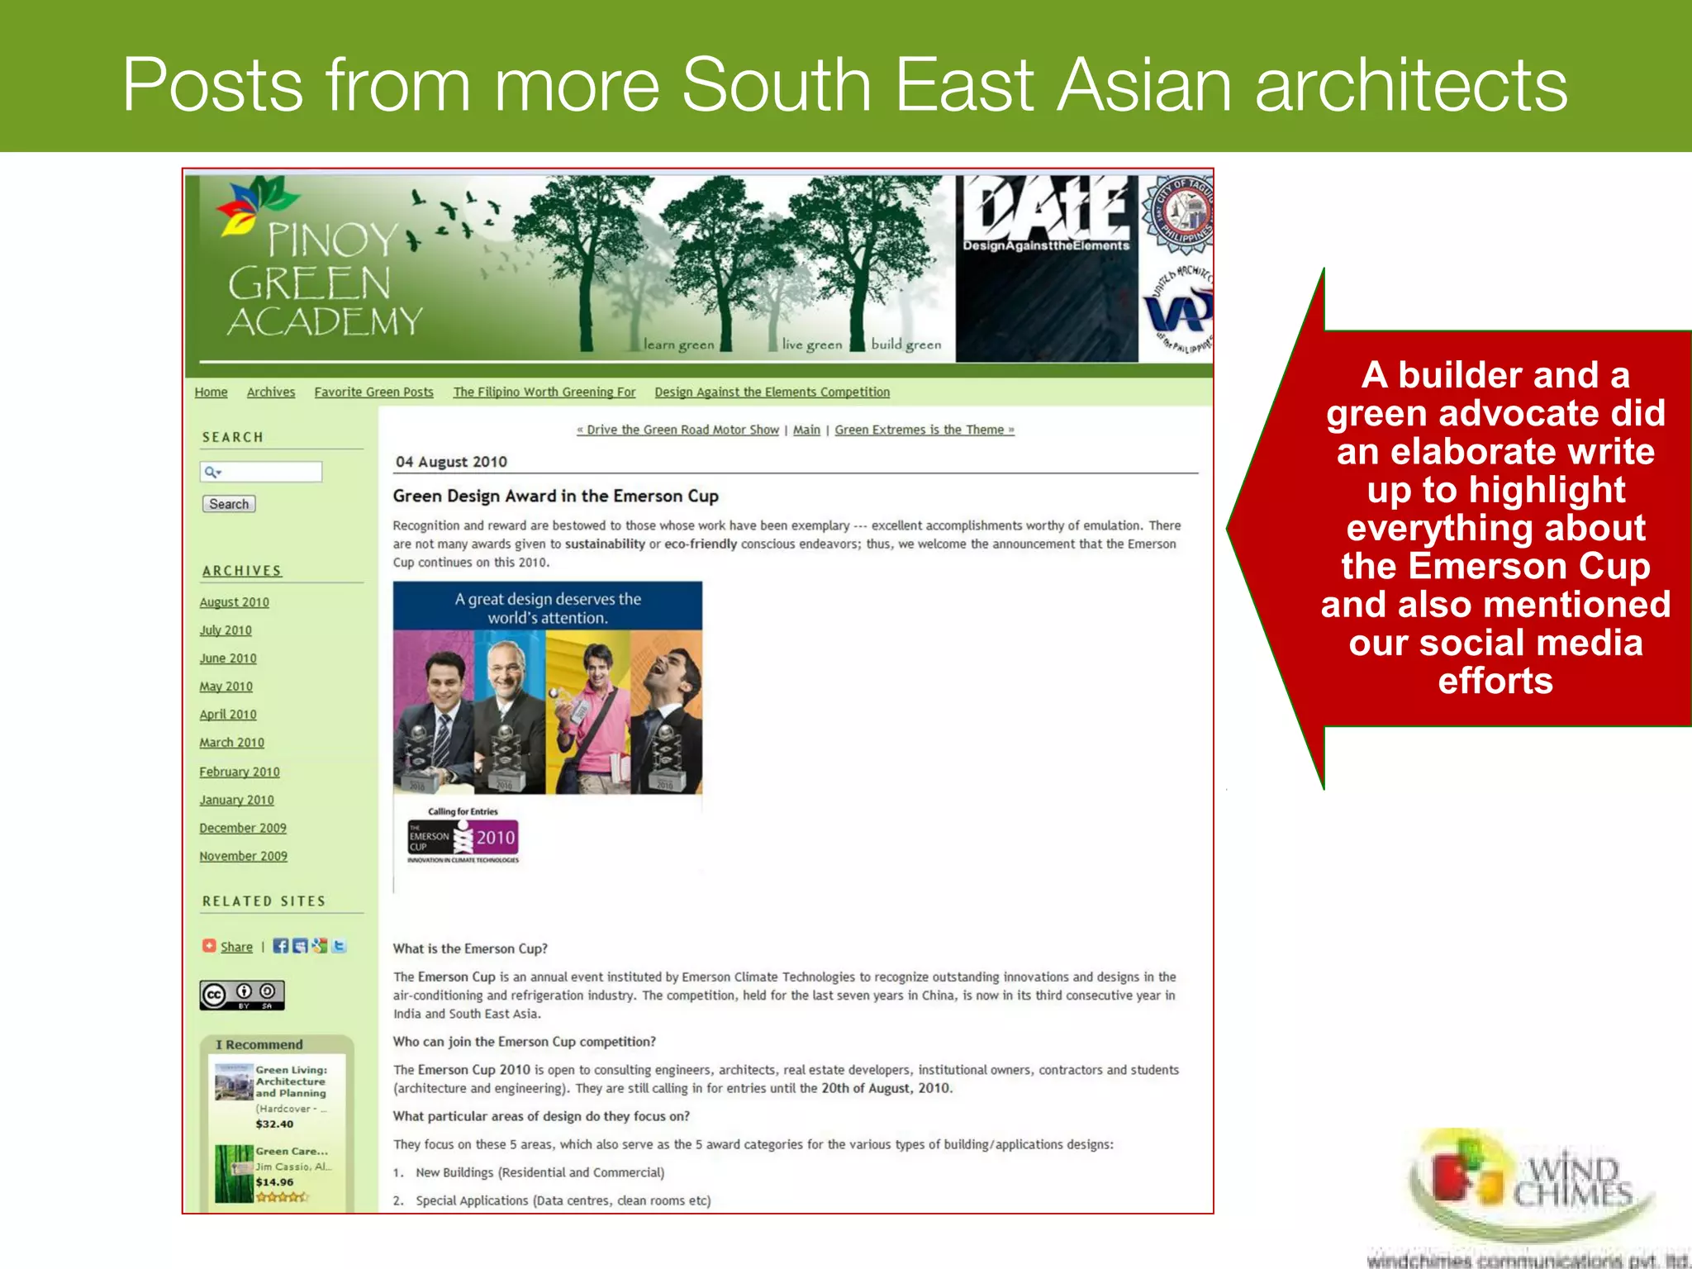Open the December 2009 archive link
The width and height of the screenshot is (1692, 1269).
[242, 828]
